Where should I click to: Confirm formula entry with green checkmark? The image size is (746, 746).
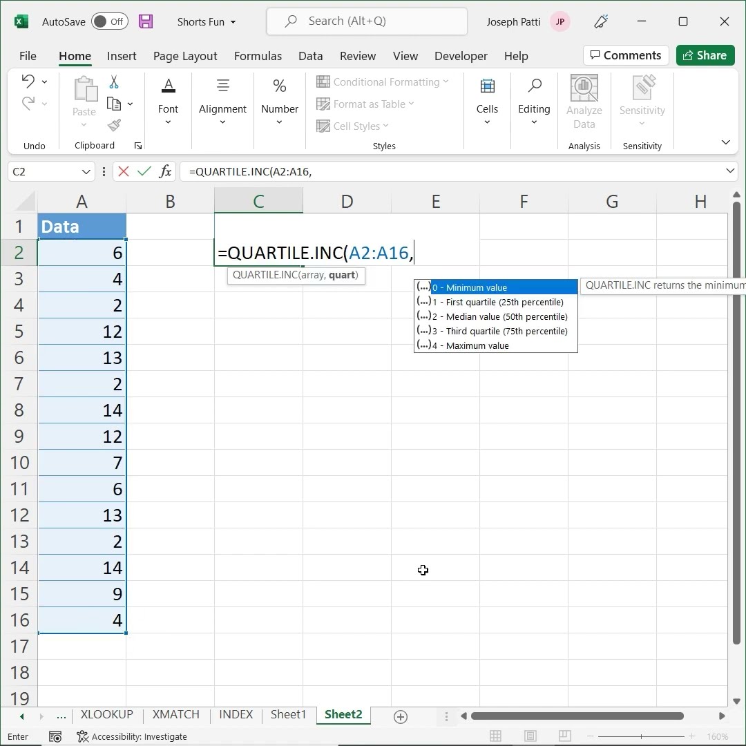(x=144, y=171)
